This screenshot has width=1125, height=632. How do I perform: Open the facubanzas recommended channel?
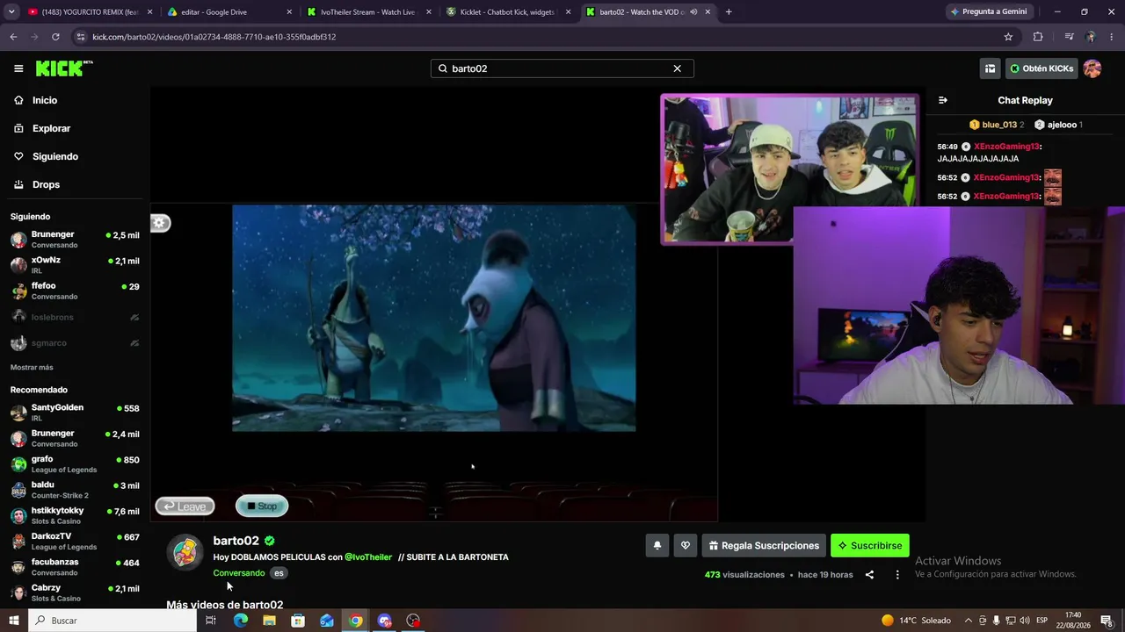pos(75,567)
